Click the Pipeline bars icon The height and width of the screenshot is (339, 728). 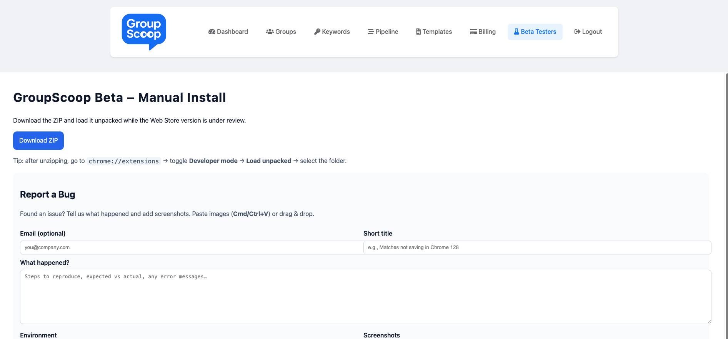pos(371,32)
